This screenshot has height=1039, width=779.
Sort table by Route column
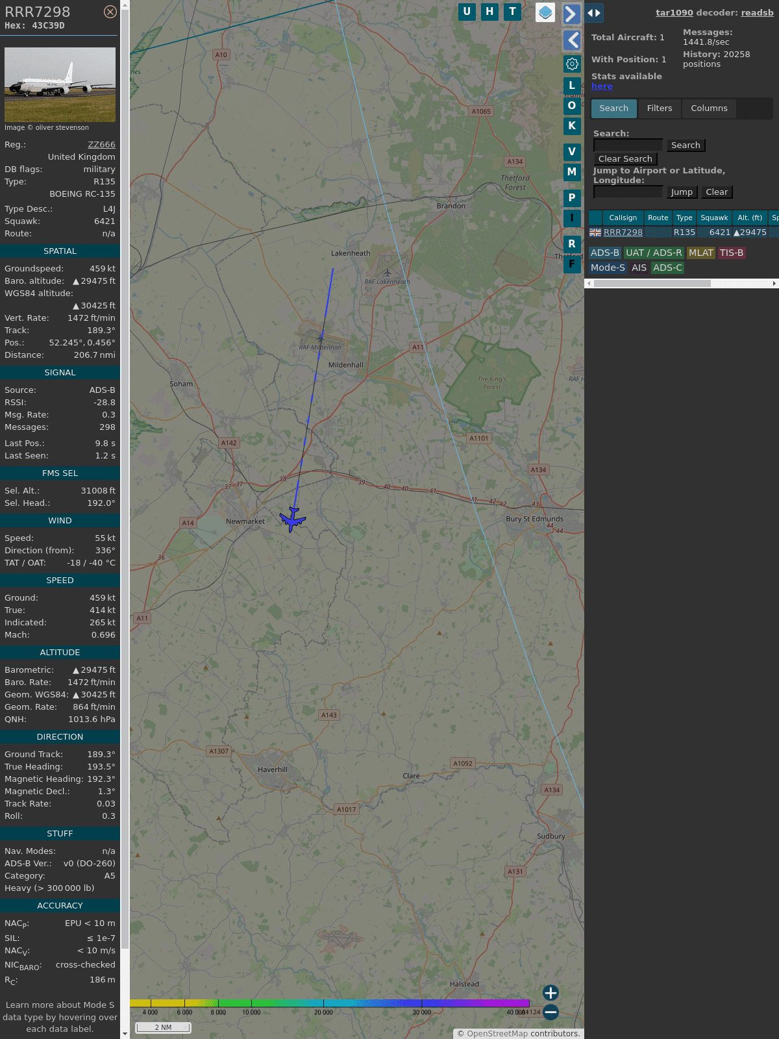658,218
